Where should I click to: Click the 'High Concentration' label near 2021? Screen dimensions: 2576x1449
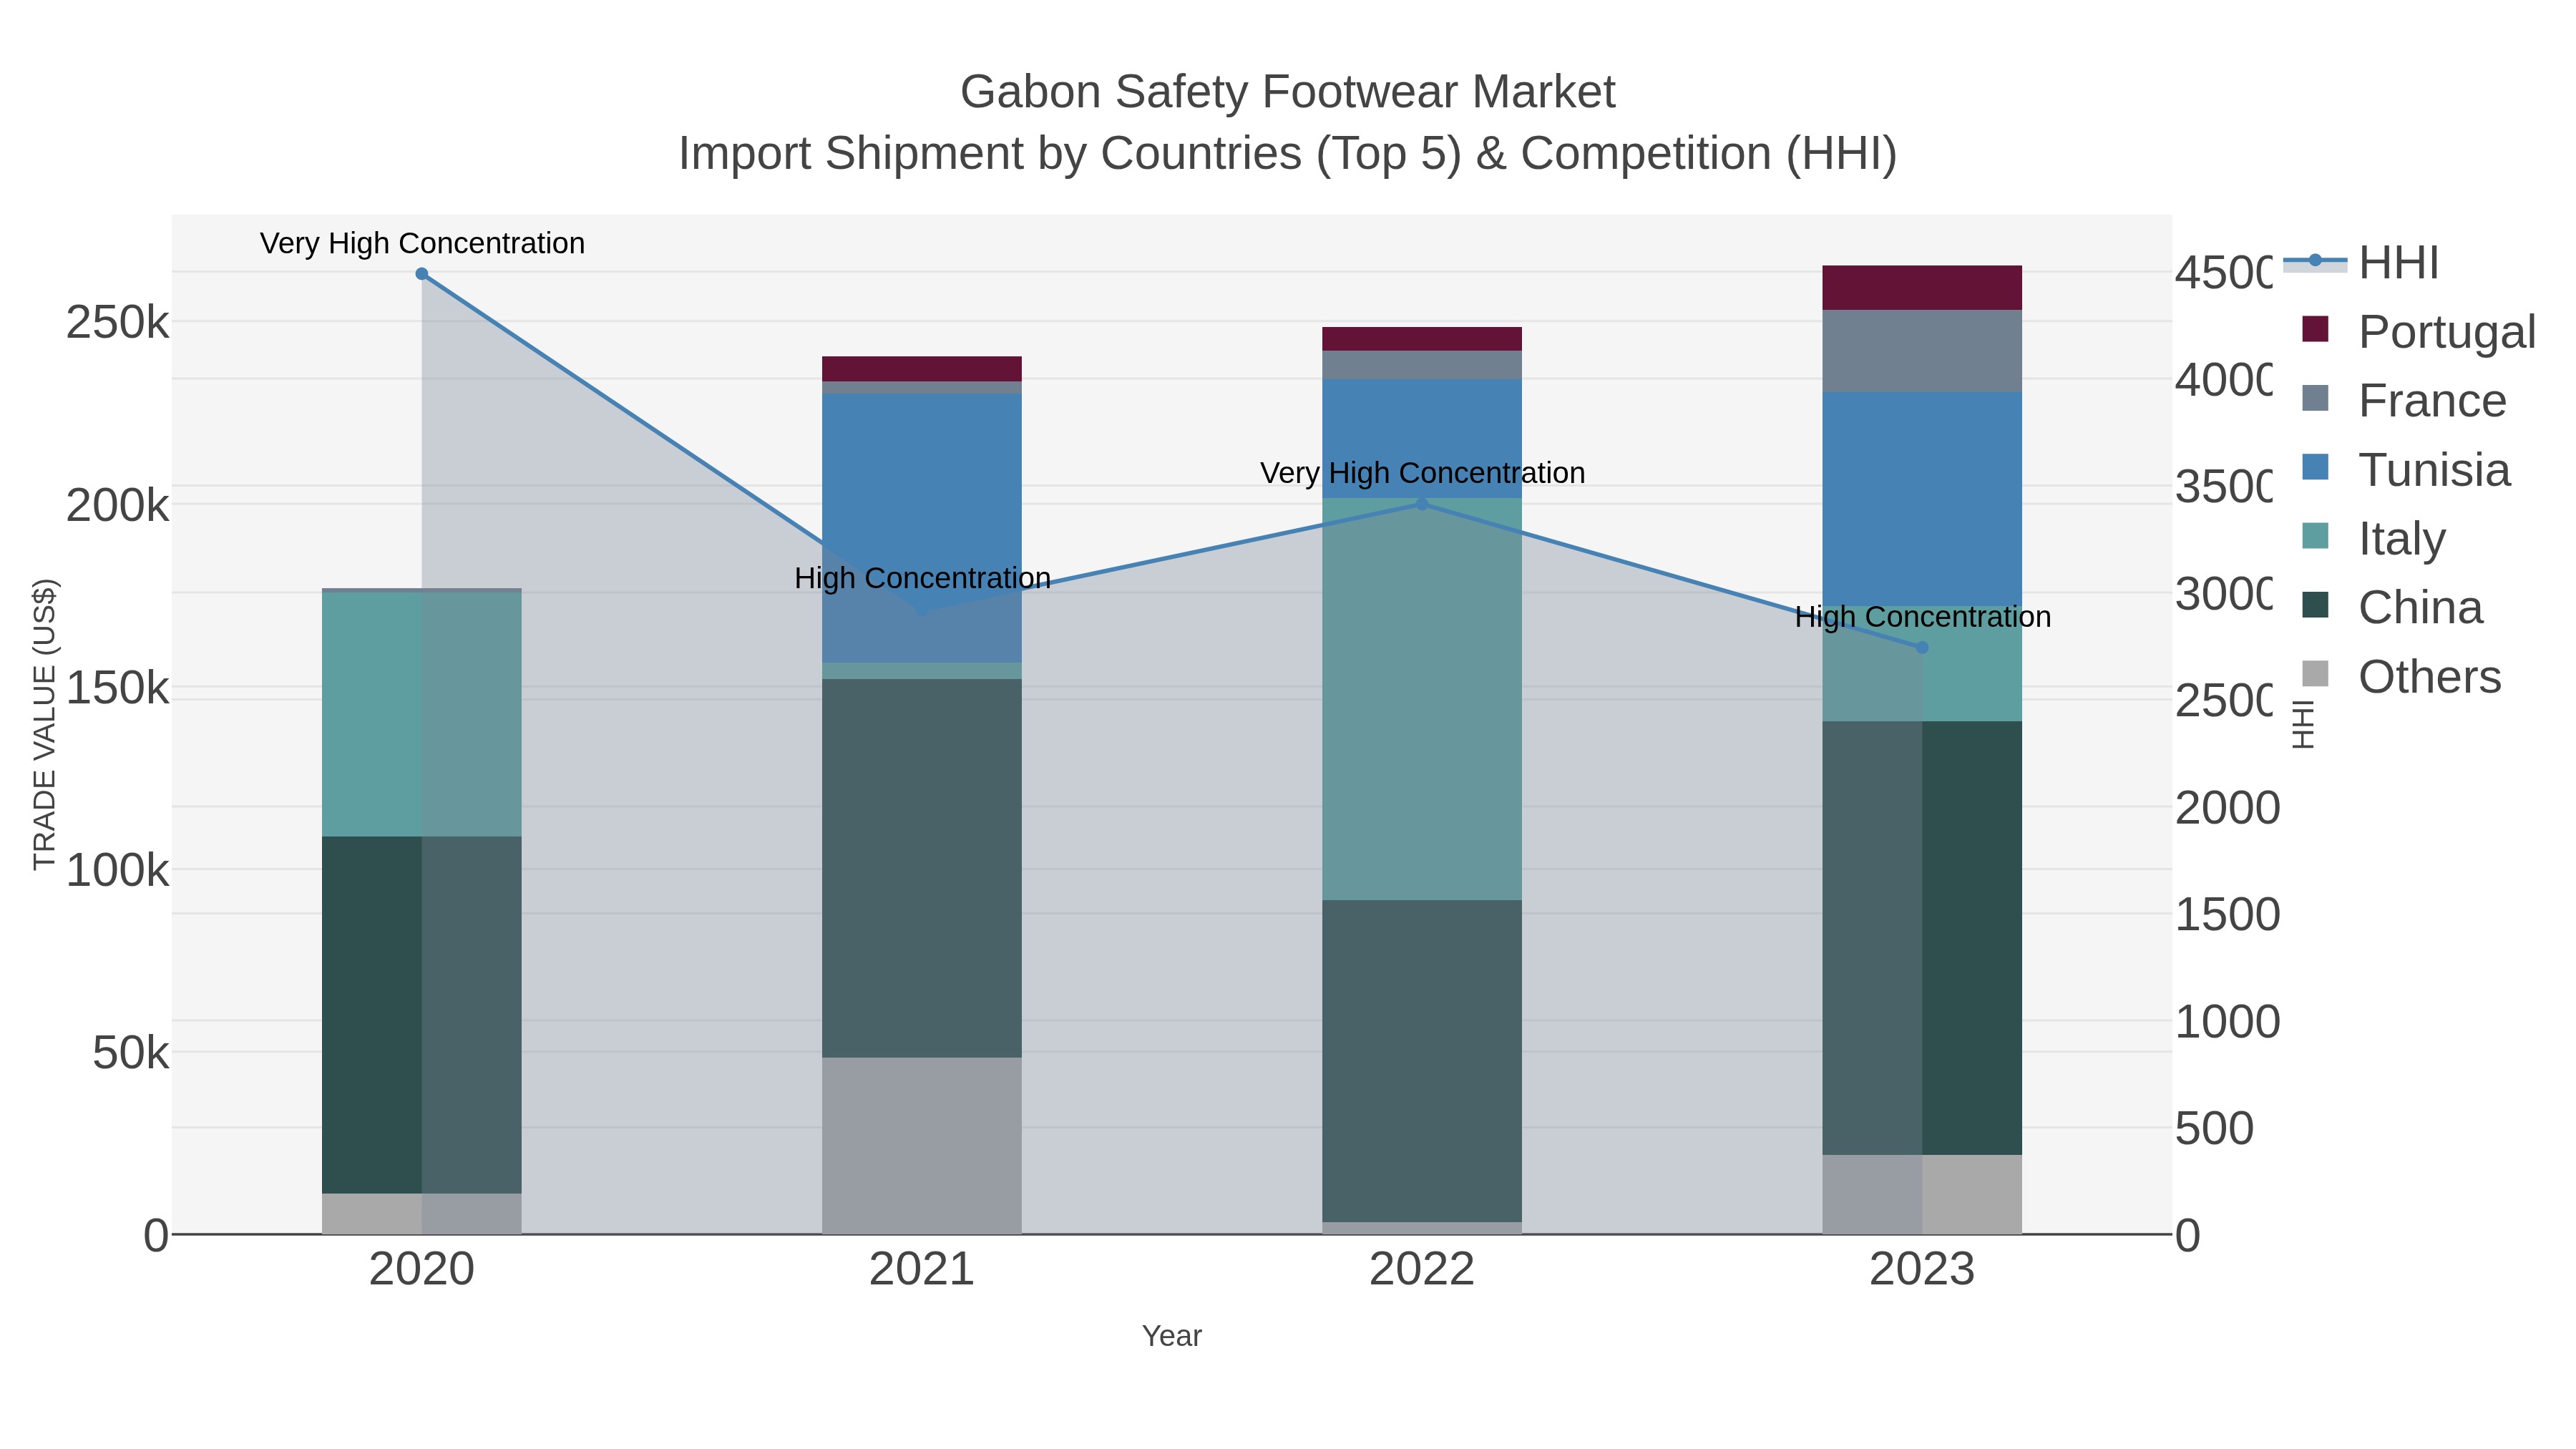pyautogui.click(x=922, y=579)
